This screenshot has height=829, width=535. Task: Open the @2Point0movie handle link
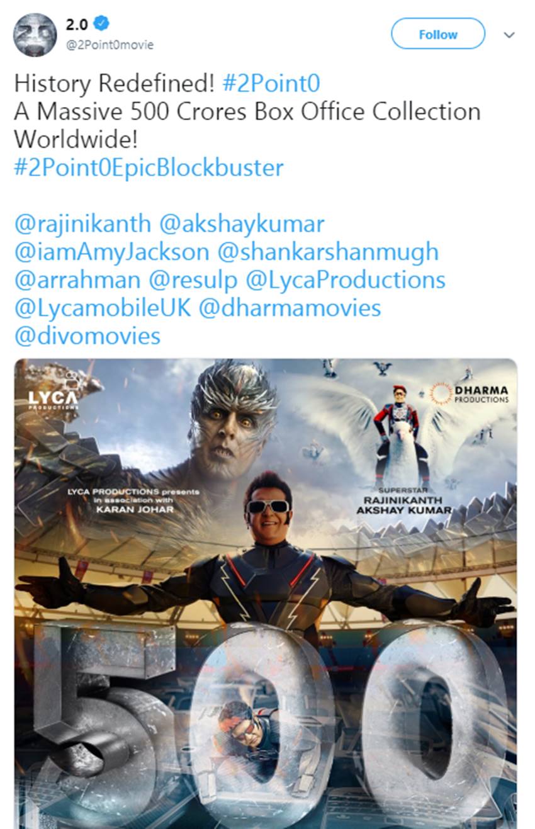click(110, 45)
